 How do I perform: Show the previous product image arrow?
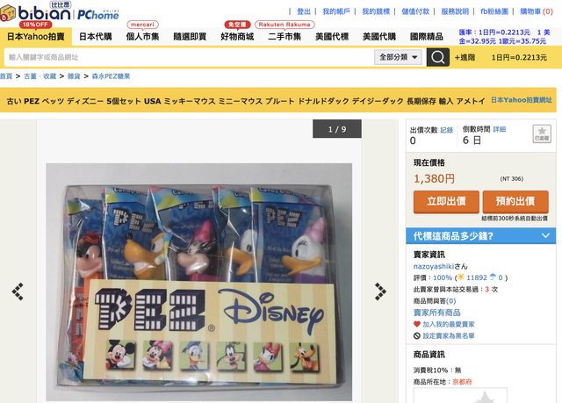click(x=18, y=291)
